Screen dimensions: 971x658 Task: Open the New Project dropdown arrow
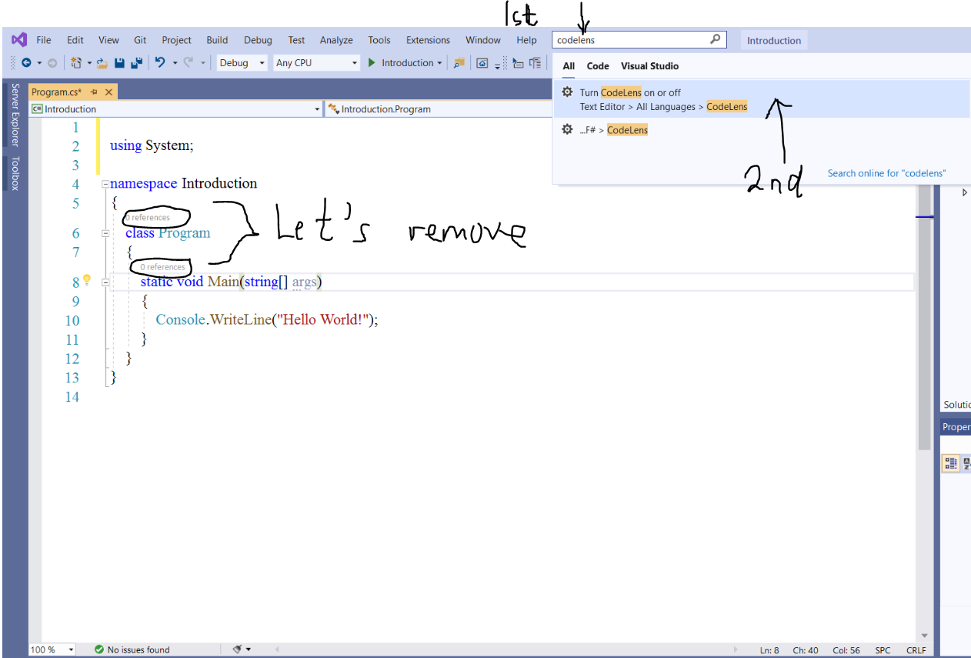(89, 63)
